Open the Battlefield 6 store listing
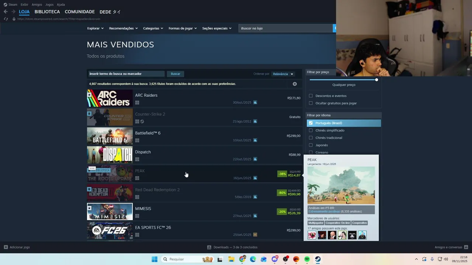Screen dimensions: 472x265 pos(195,136)
